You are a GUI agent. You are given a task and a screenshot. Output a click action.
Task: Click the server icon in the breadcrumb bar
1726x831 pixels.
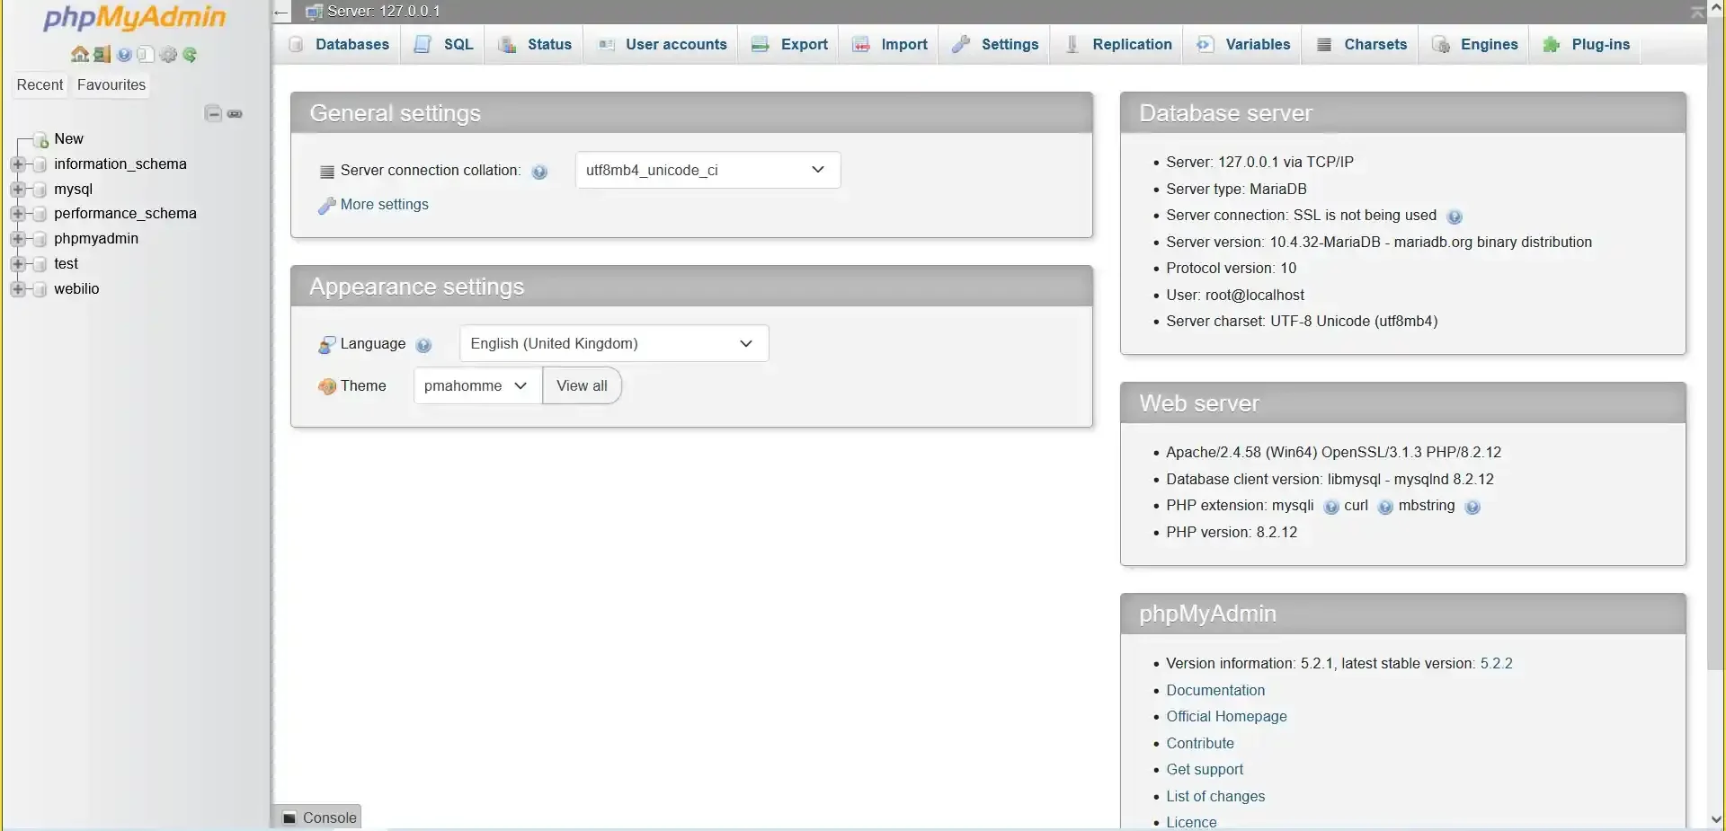(314, 12)
